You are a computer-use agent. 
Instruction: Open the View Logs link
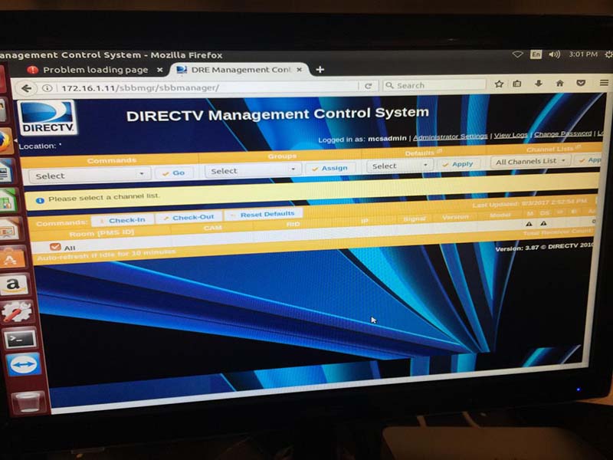[x=510, y=135]
